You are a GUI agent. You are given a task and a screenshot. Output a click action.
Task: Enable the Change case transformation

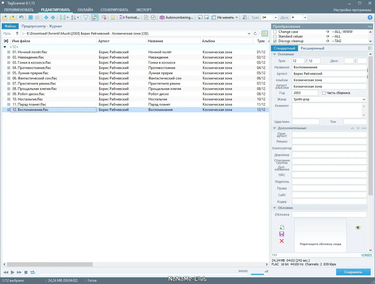274,32
